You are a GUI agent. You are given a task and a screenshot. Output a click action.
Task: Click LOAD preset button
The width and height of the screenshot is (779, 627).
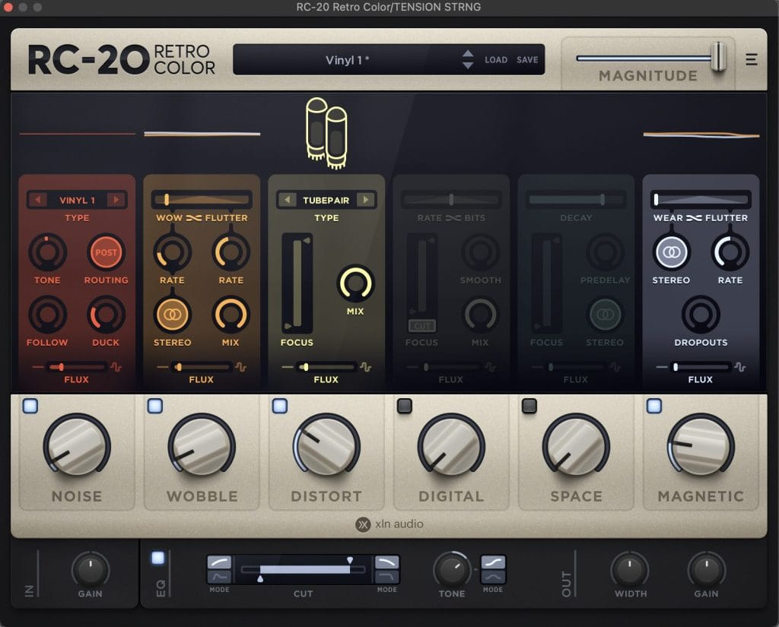tap(496, 60)
